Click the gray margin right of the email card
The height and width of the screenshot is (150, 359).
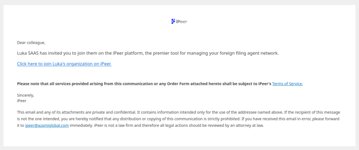[357, 75]
